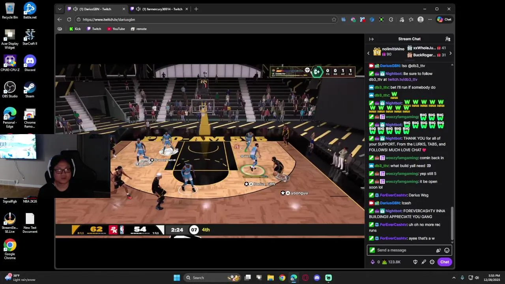Open the Windows Start menu
Screen dimensions: 505x284
(x=177, y=278)
